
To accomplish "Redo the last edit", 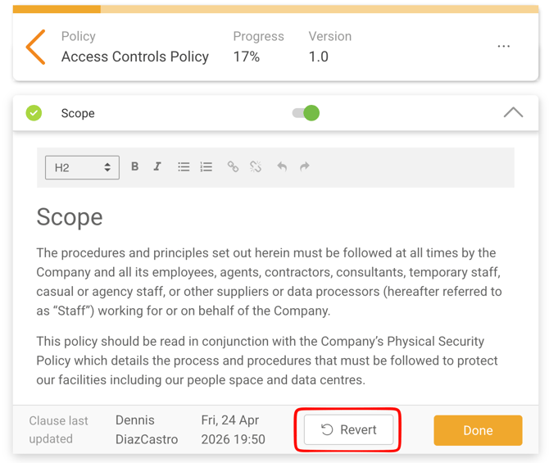I will tap(305, 166).
